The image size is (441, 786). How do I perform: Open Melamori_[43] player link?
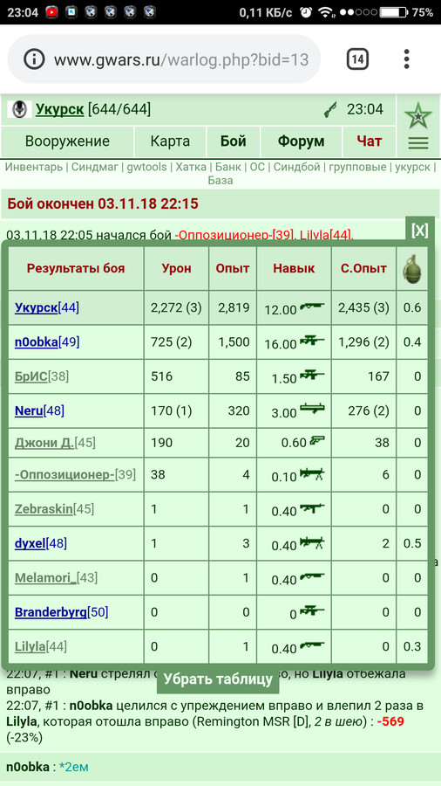click(56, 577)
